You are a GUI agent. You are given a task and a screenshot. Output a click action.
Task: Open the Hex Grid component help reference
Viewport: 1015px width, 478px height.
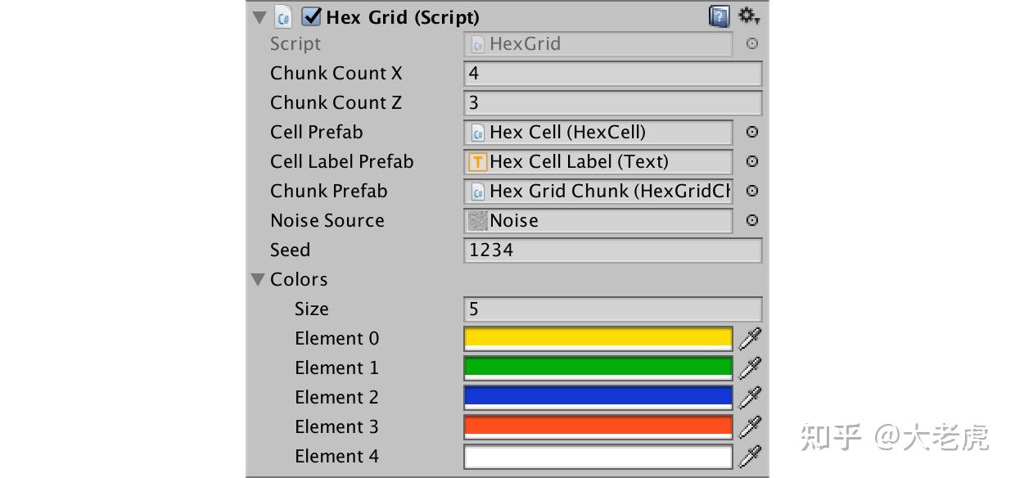coord(719,16)
